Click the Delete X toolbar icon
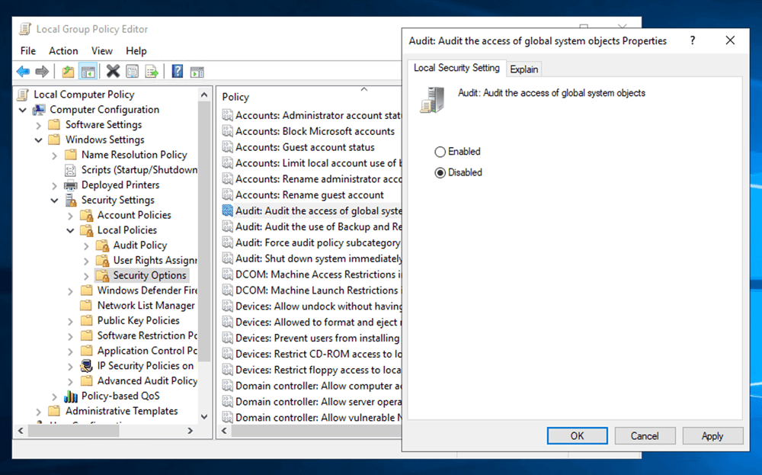 pyautogui.click(x=113, y=72)
